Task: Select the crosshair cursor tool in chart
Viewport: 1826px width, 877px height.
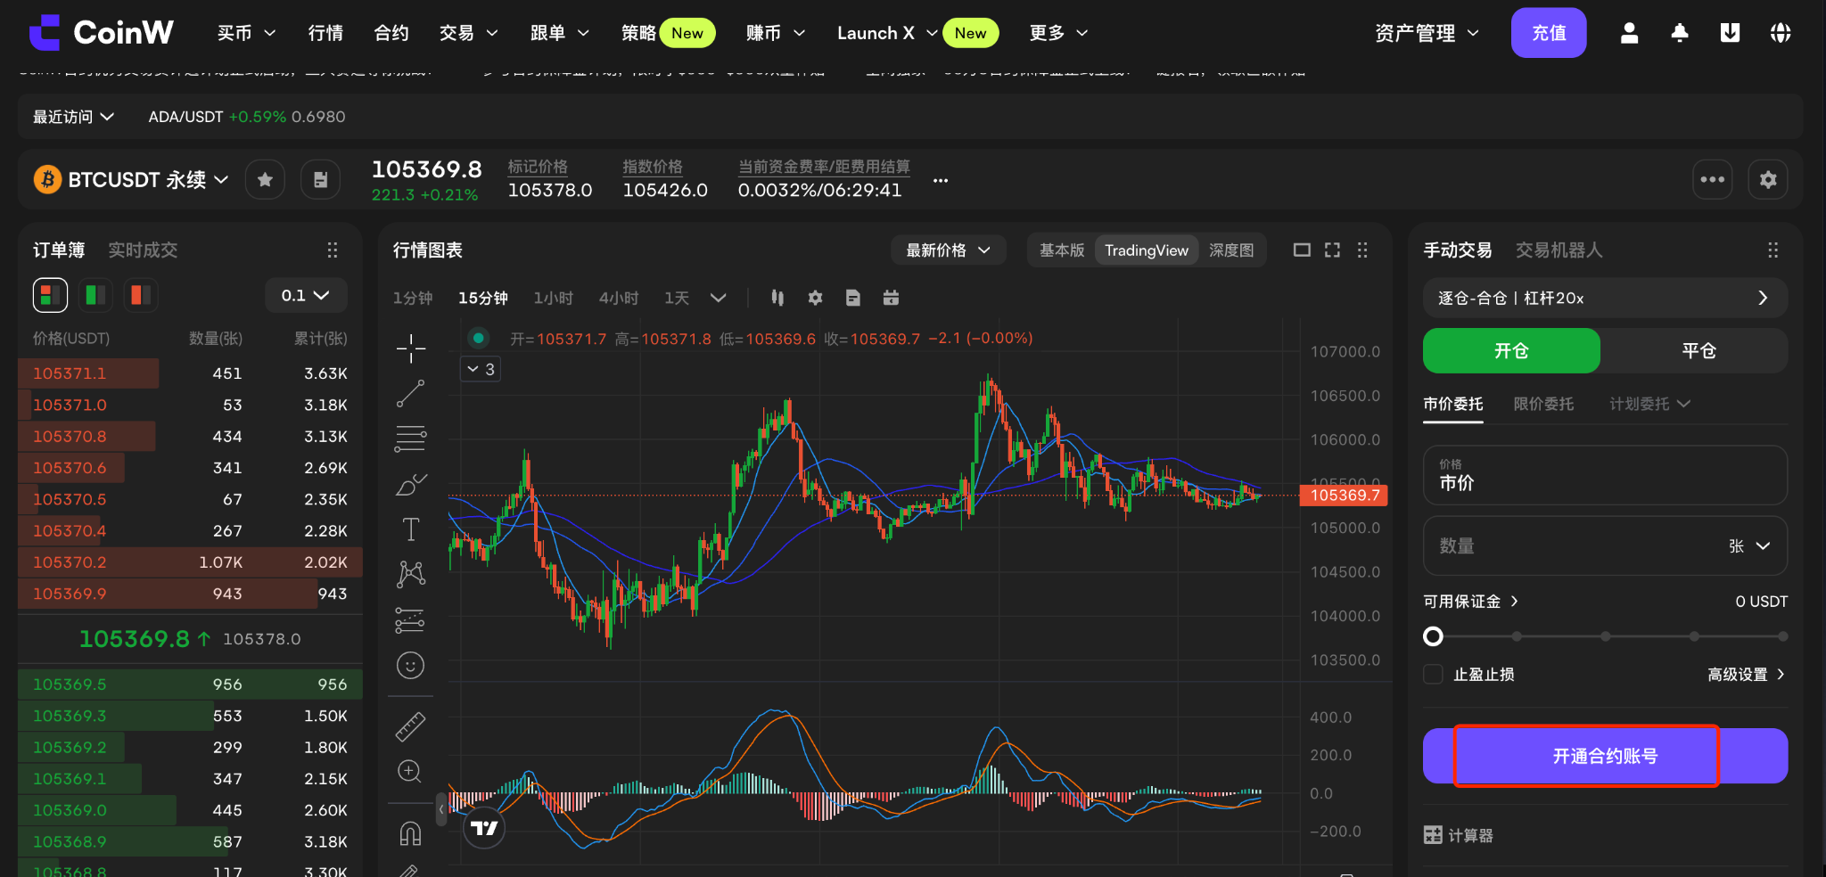Action: point(411,348)
